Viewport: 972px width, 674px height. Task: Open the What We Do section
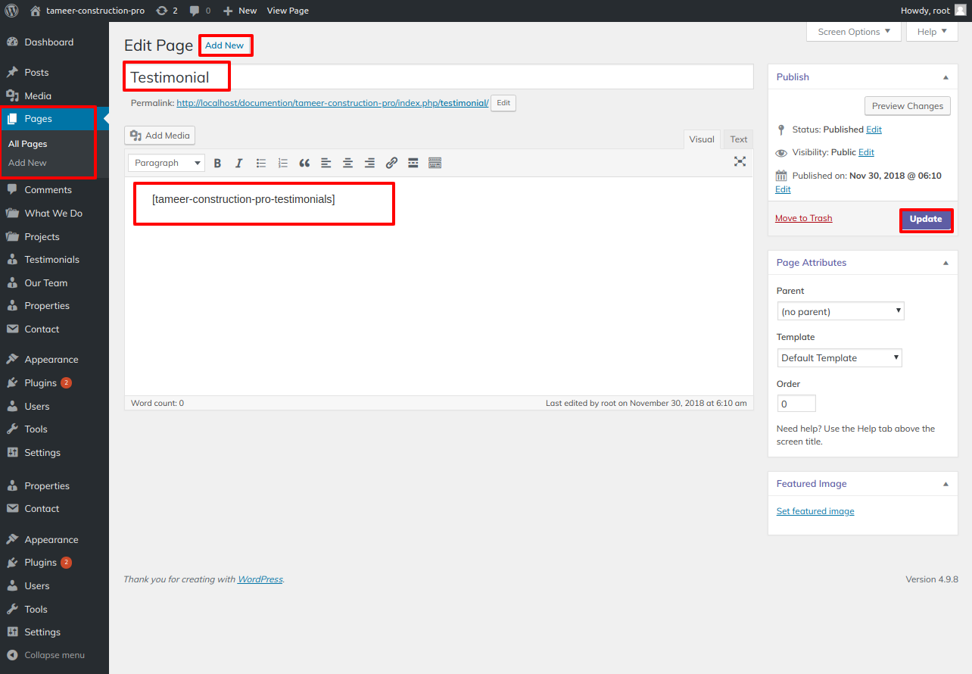point(55,214)
